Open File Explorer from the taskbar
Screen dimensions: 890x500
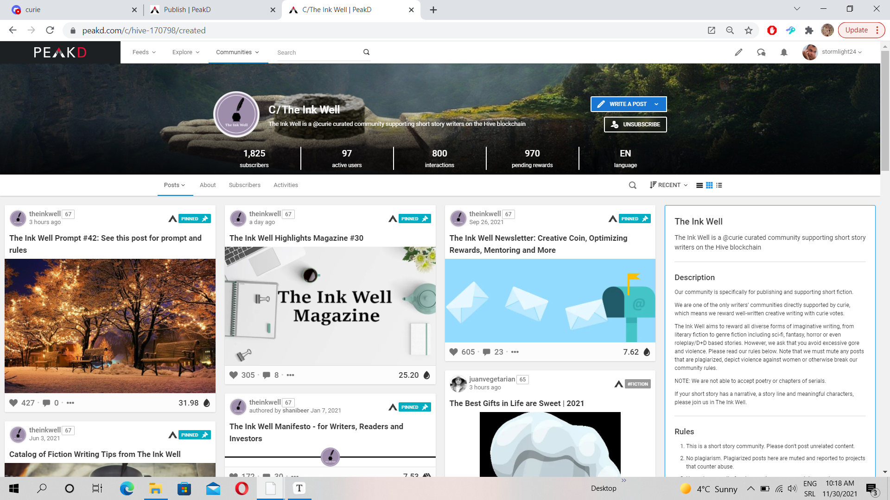tap(155, 488)
